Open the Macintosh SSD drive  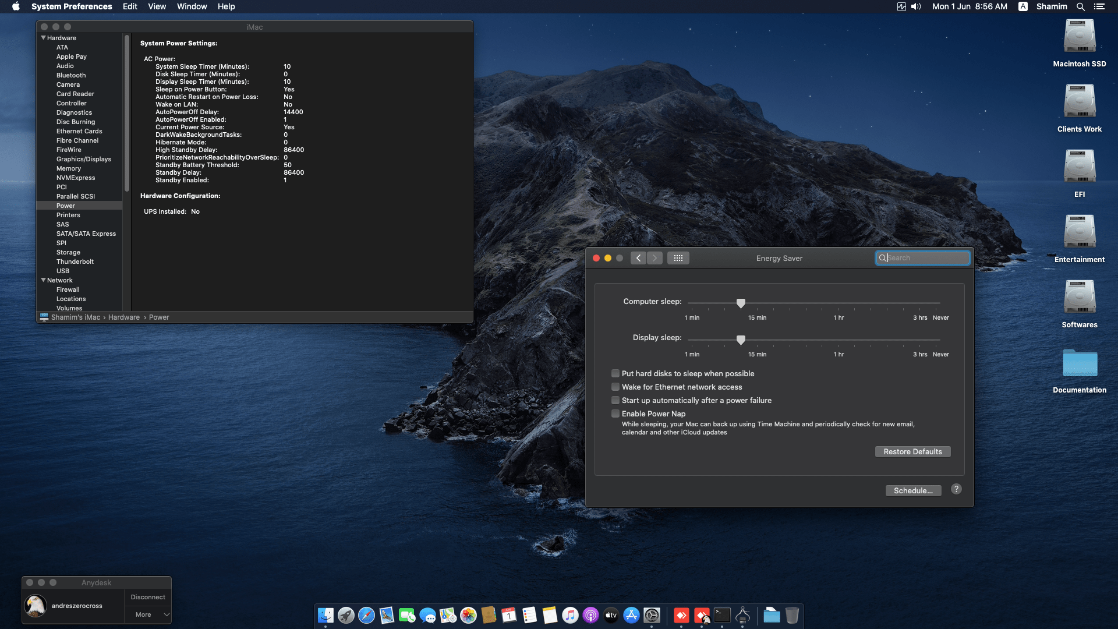[1080, 43]
